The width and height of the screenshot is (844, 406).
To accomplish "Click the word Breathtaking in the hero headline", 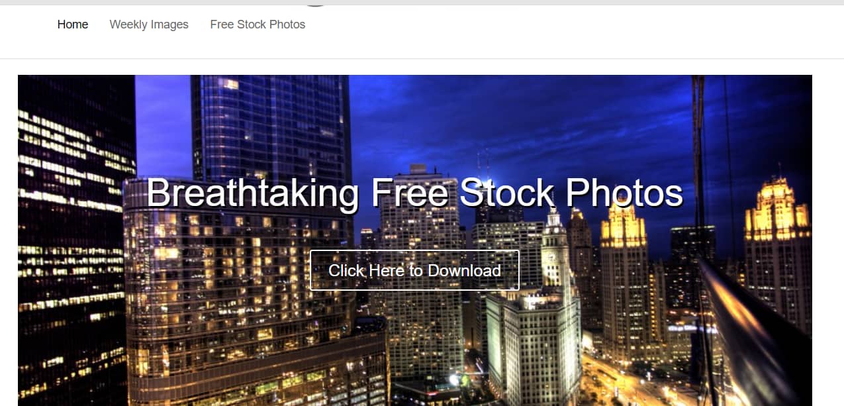I will 253,193.
